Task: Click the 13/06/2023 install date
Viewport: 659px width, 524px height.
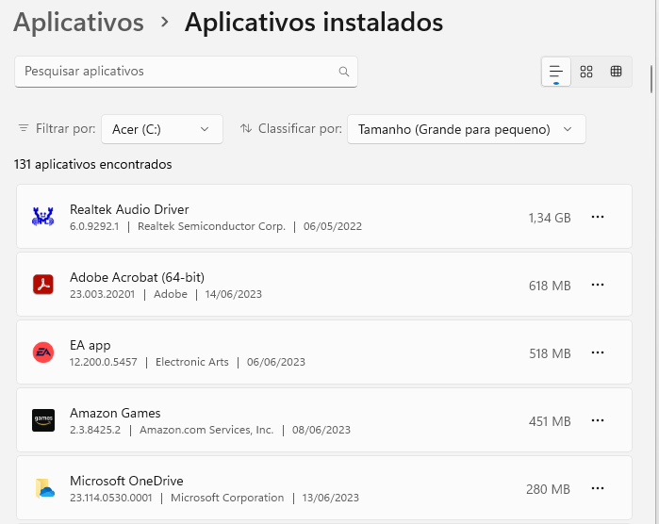Action: 330,498
